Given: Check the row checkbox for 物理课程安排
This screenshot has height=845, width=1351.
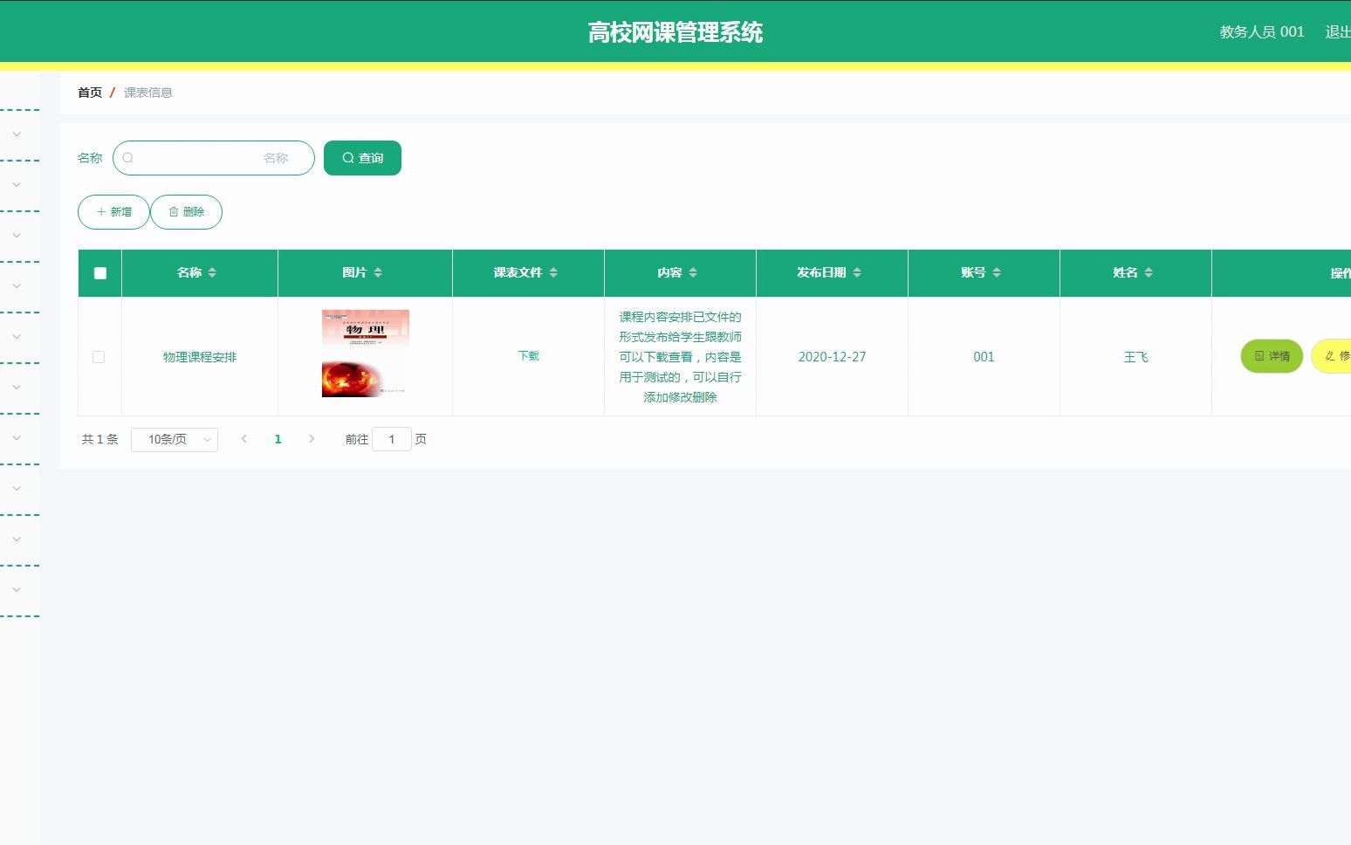Looking at the screenshot, I should (99, 356).
